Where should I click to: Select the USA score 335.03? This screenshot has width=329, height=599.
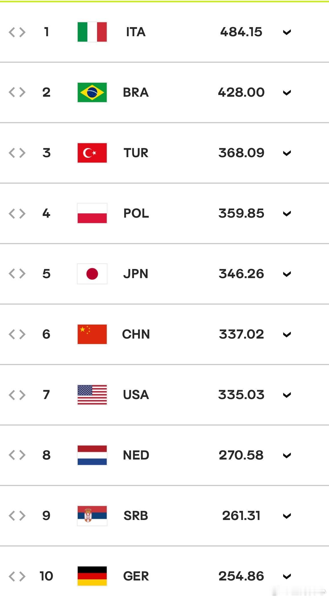click(241, 395)
